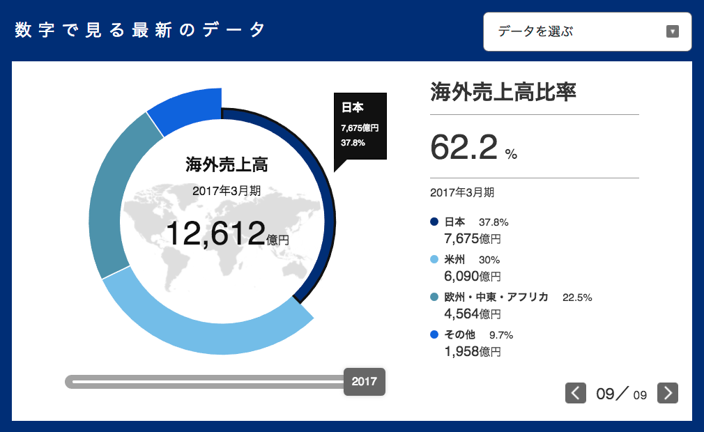Click the 米州 legend color dot

[434, 260]
